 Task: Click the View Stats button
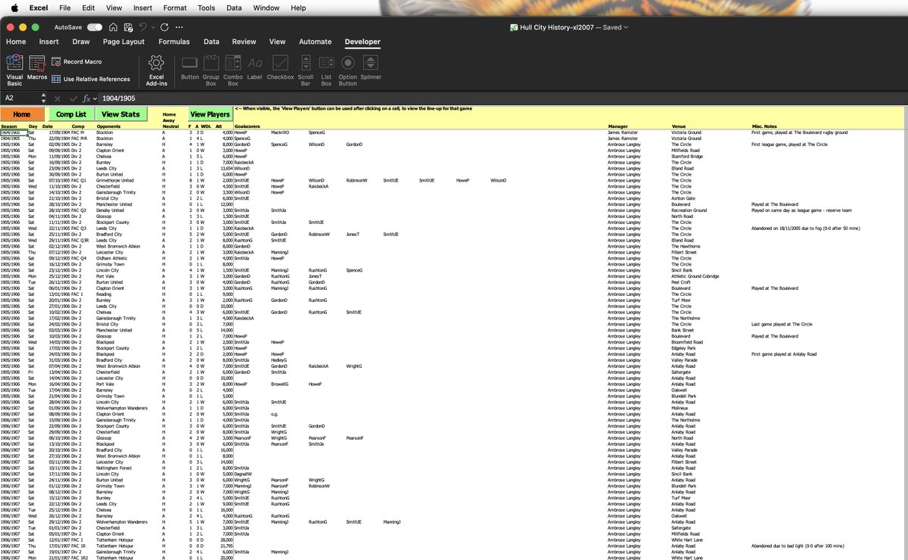pyautogui.click(x=120, y=114)
